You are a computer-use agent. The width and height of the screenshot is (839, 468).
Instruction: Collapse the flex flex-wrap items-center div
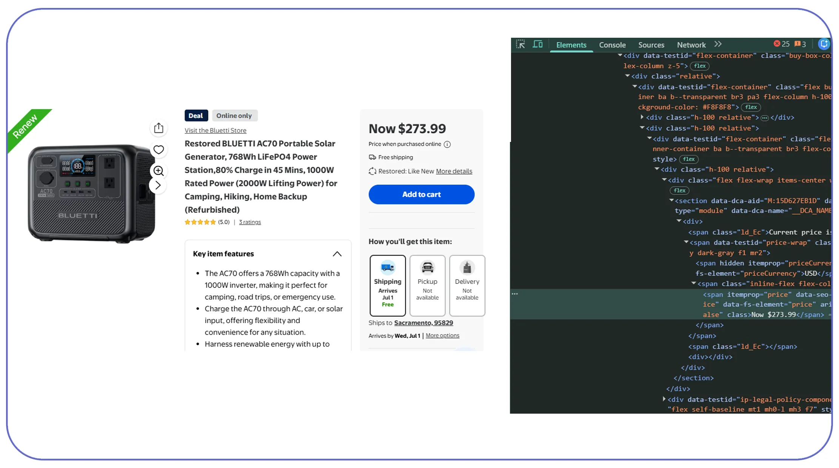pos(664,180)
